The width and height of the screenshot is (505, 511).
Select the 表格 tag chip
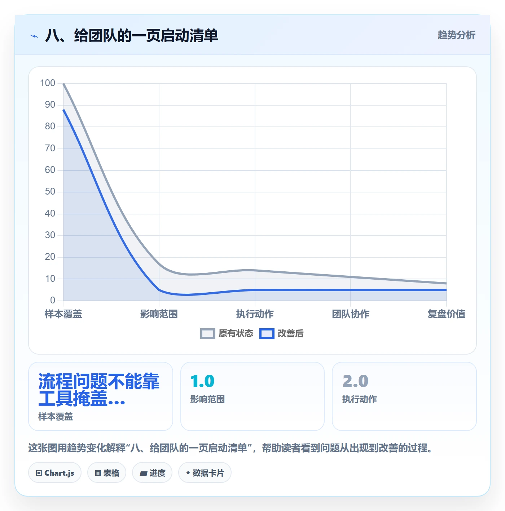tap(107, 473)
